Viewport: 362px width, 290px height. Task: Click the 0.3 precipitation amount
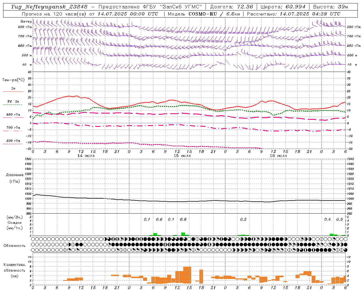click(339, 219)
